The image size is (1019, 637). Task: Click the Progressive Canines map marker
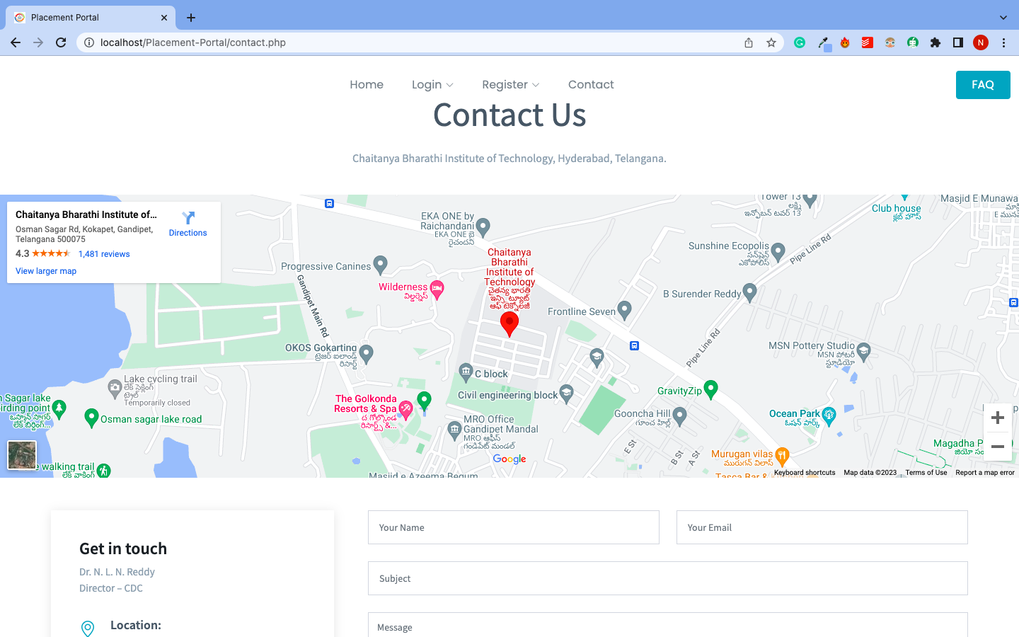pyautogui.click(x=381, y=265)
